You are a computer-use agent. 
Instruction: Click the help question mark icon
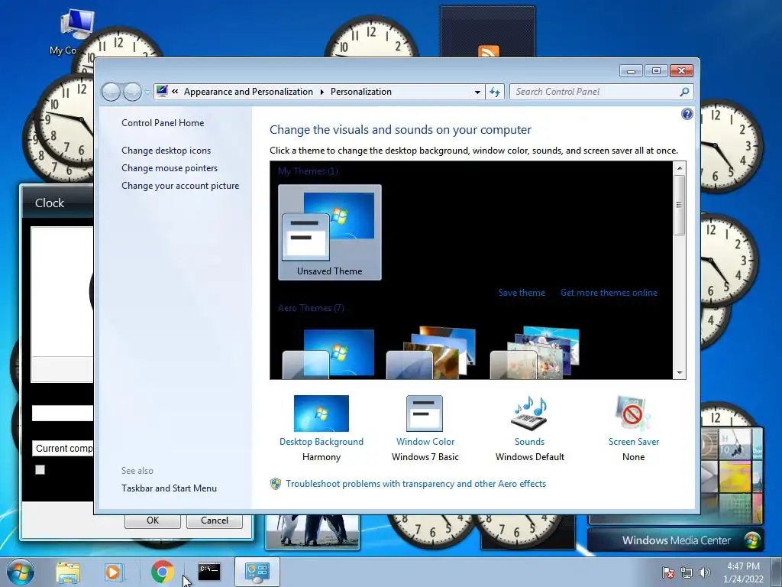[x=687, y=115]
